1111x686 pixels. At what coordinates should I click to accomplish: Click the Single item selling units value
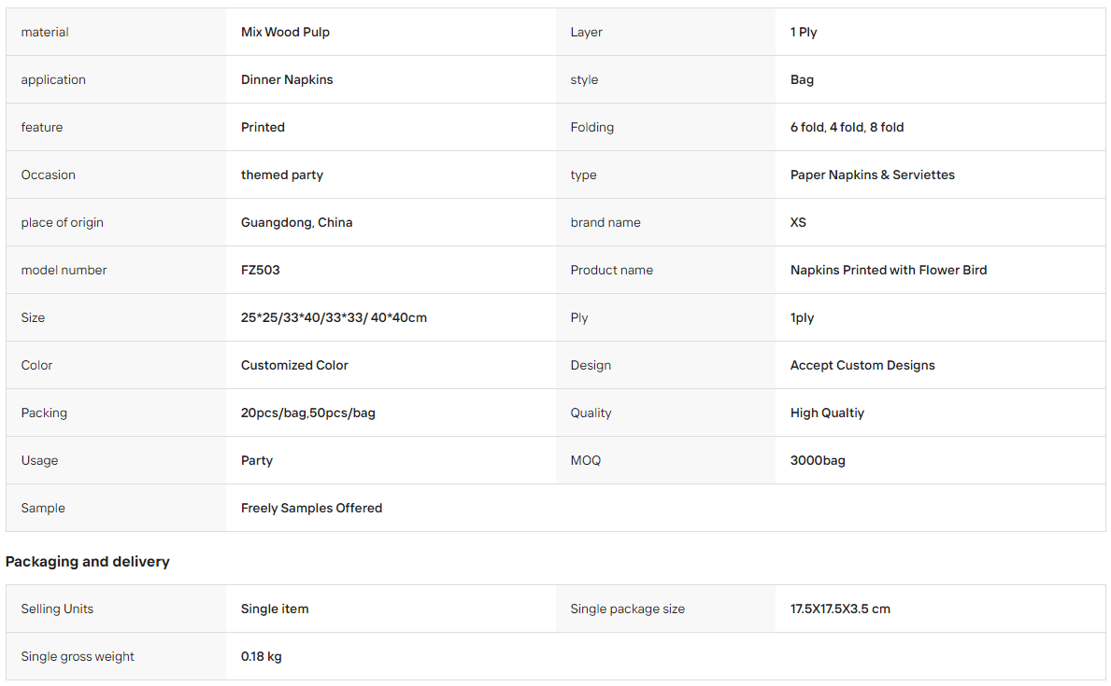pos(274,609)
